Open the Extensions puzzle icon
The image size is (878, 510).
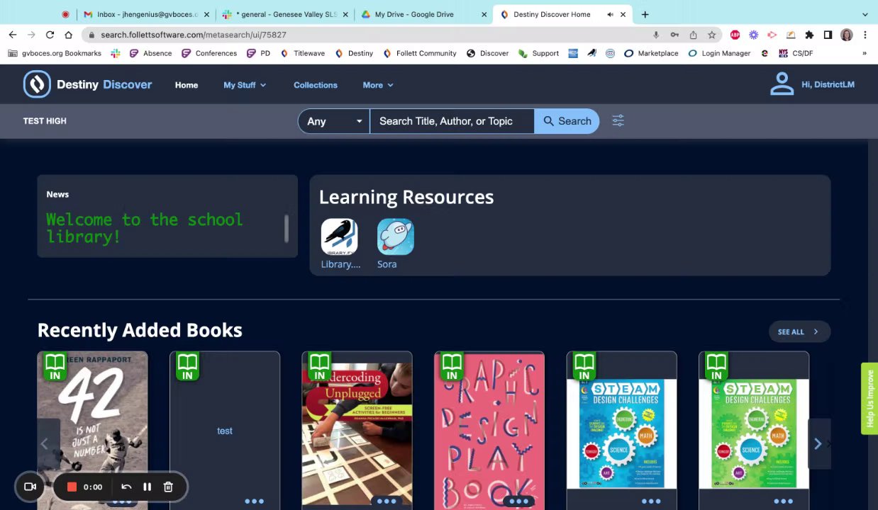[809, 35]
